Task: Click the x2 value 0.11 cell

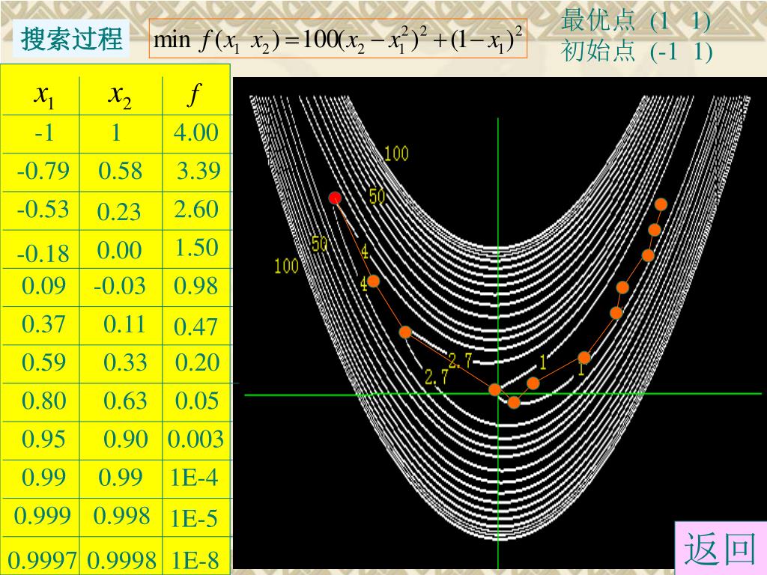Action: click(124, 324)
